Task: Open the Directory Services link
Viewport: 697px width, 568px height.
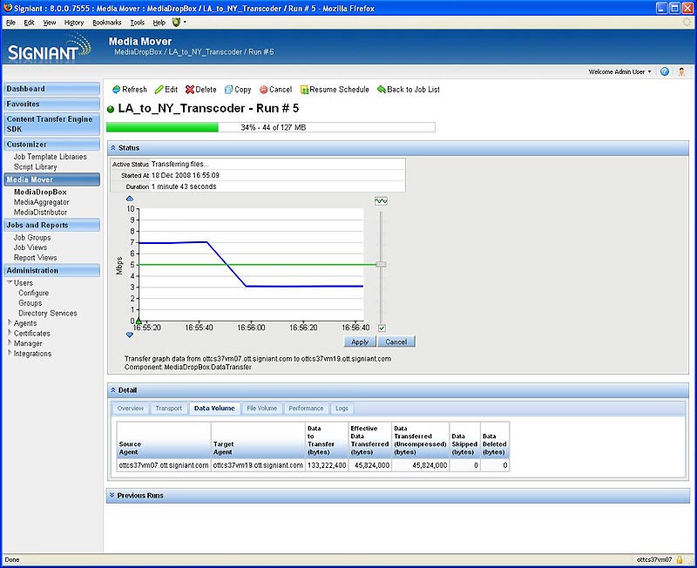Action: pos(48,314)
